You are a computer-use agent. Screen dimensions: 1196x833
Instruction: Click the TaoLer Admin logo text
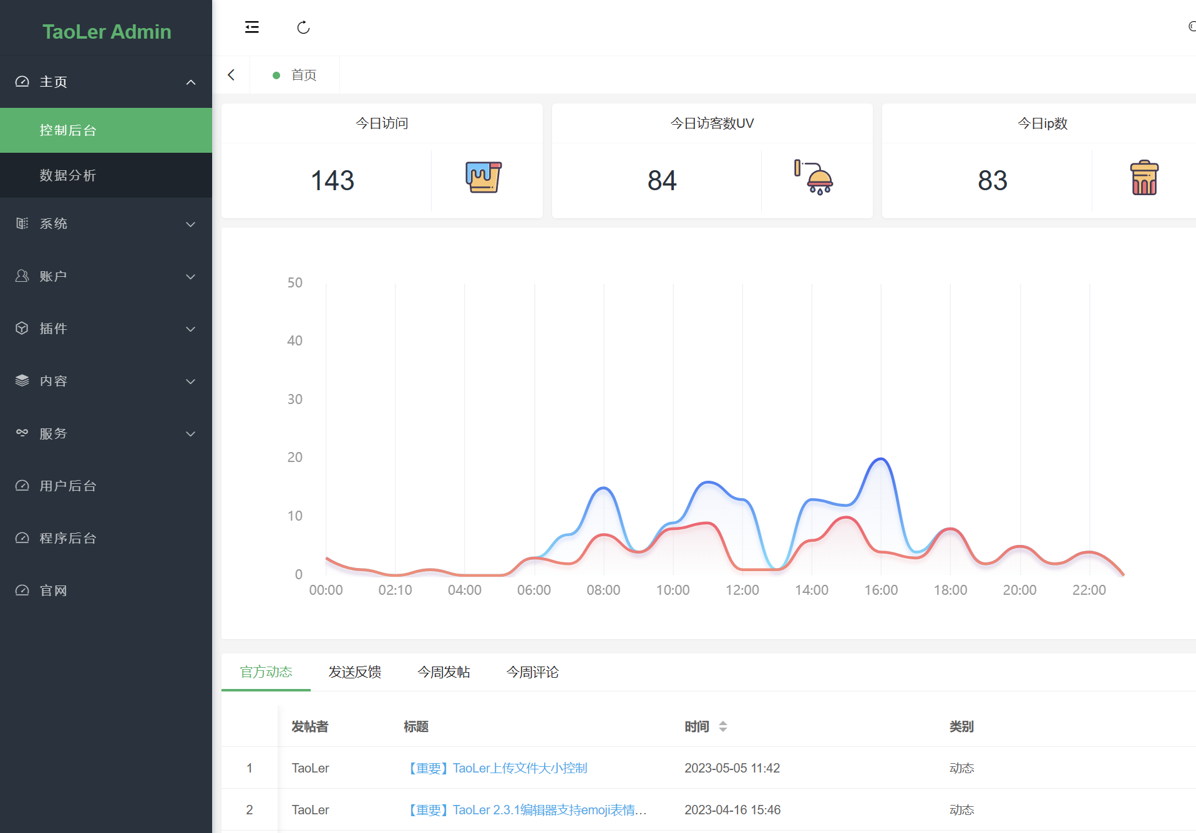107,31
